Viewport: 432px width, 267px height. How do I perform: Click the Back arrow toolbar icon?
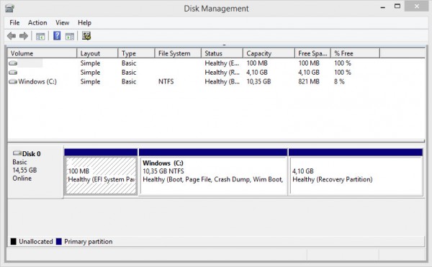pyautogui.click(x=12, y=36)
